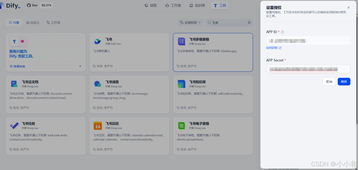Click the 保存 button

[344, 82]
